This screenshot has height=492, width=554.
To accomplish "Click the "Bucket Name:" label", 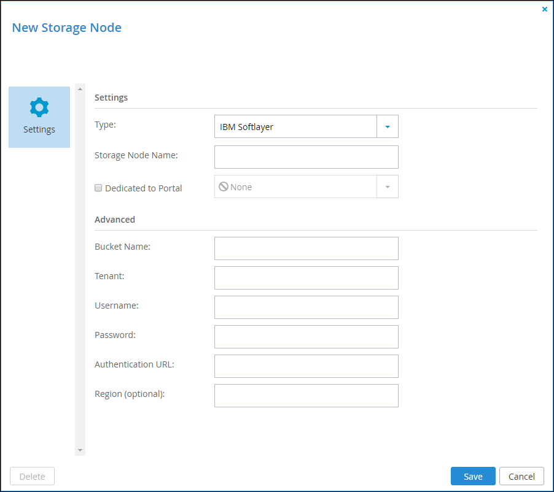I will (122, 247).
